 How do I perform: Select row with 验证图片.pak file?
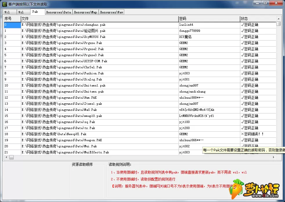[140, 31]
